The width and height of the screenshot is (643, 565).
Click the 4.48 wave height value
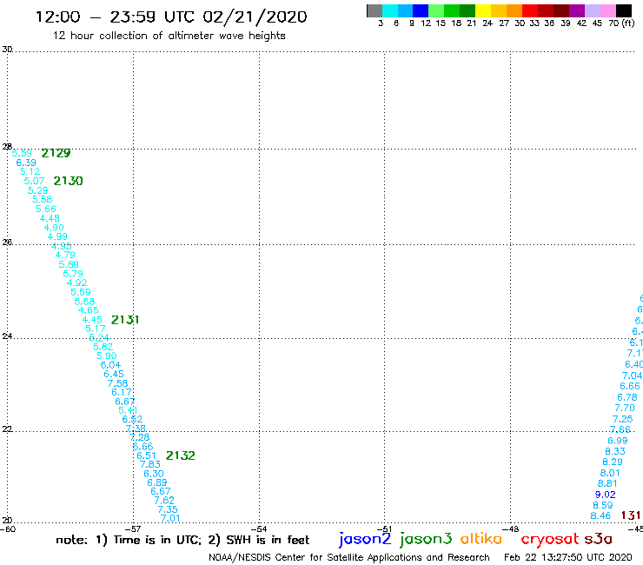50,218
